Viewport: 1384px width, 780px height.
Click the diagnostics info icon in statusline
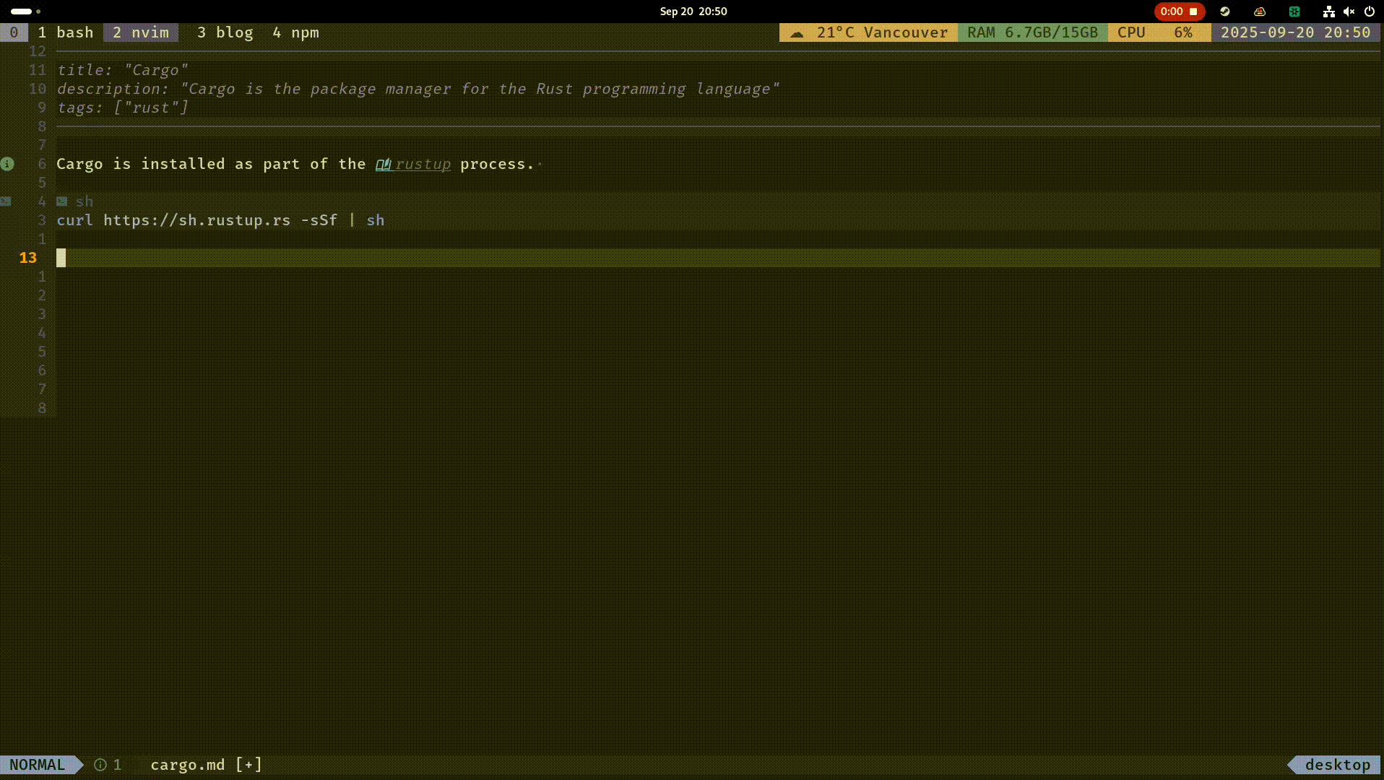(x=100, y=765)
